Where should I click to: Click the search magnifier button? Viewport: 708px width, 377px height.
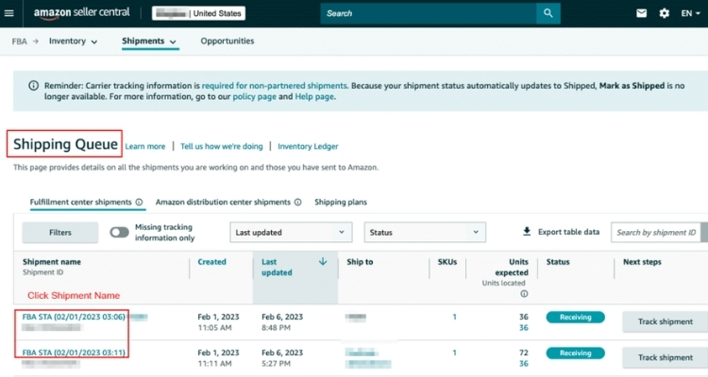[x=548, y=13]
